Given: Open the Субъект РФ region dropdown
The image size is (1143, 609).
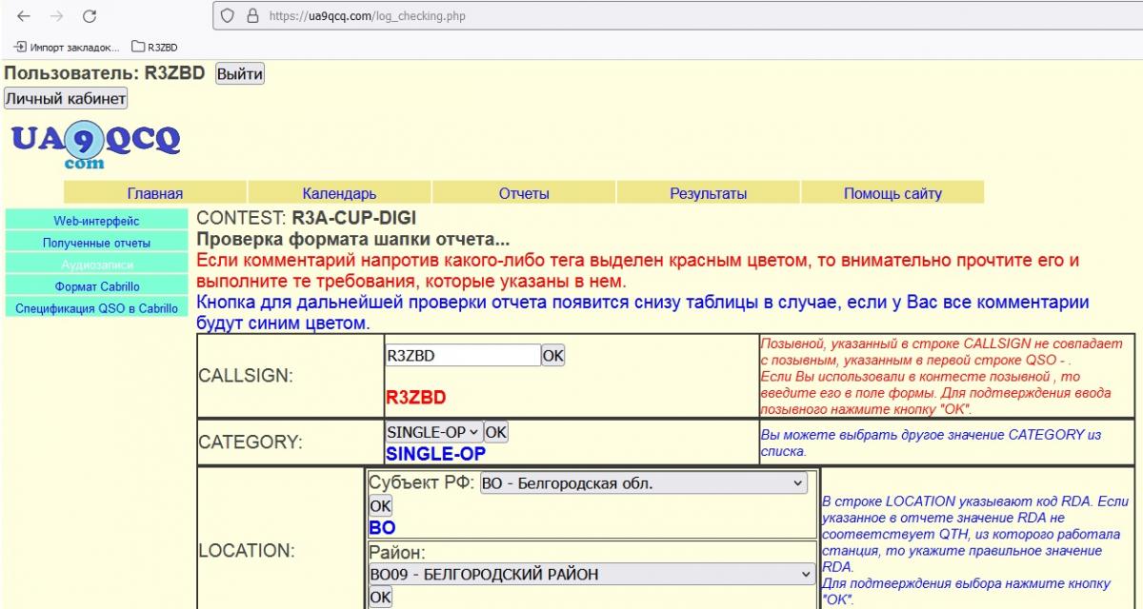Looking at the screenshot, I should coord(643,483).
